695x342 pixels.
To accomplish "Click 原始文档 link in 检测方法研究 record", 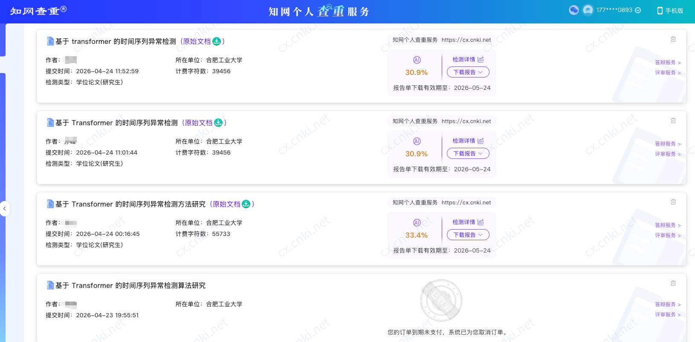I will (x=226, y=204).
